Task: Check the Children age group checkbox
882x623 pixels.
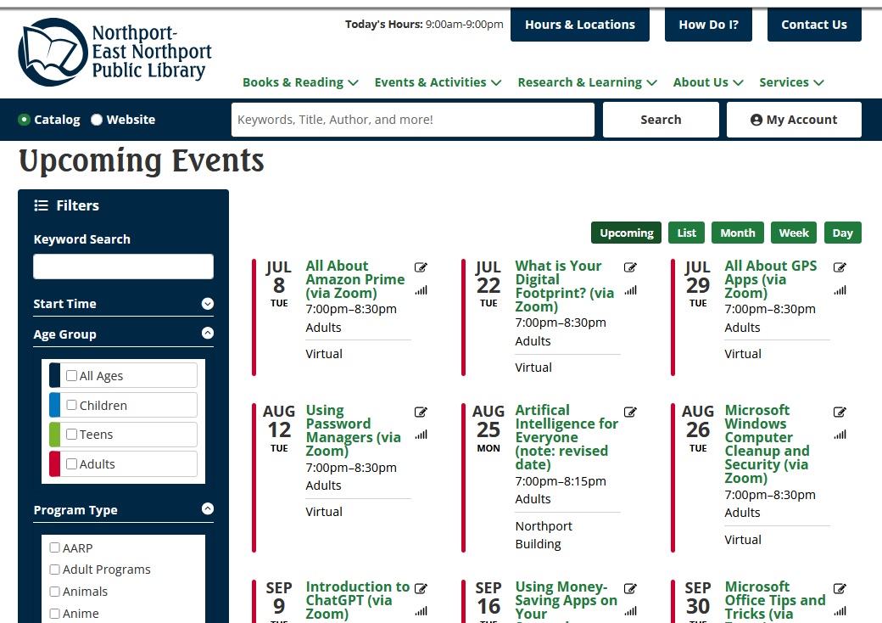Action: coord(71,405)
